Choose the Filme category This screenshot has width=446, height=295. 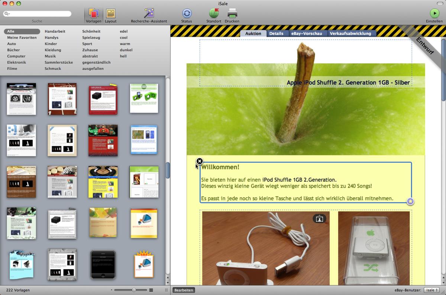click(12, 69)
